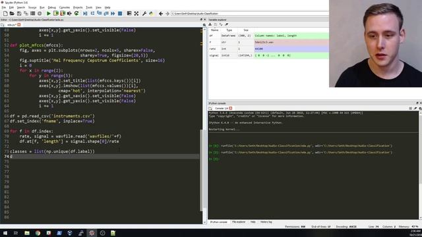The image size is (422, 237).
Task: Open Preferences wrench icon
Action: click(144, 13)
